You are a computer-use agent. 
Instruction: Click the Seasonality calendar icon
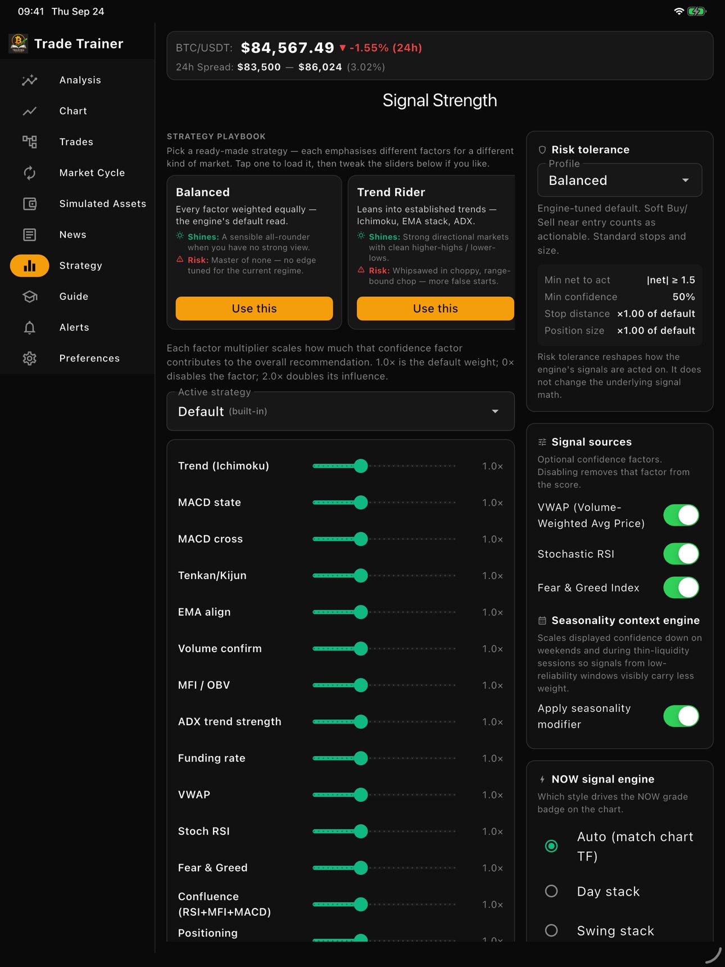tap(542, 621)
